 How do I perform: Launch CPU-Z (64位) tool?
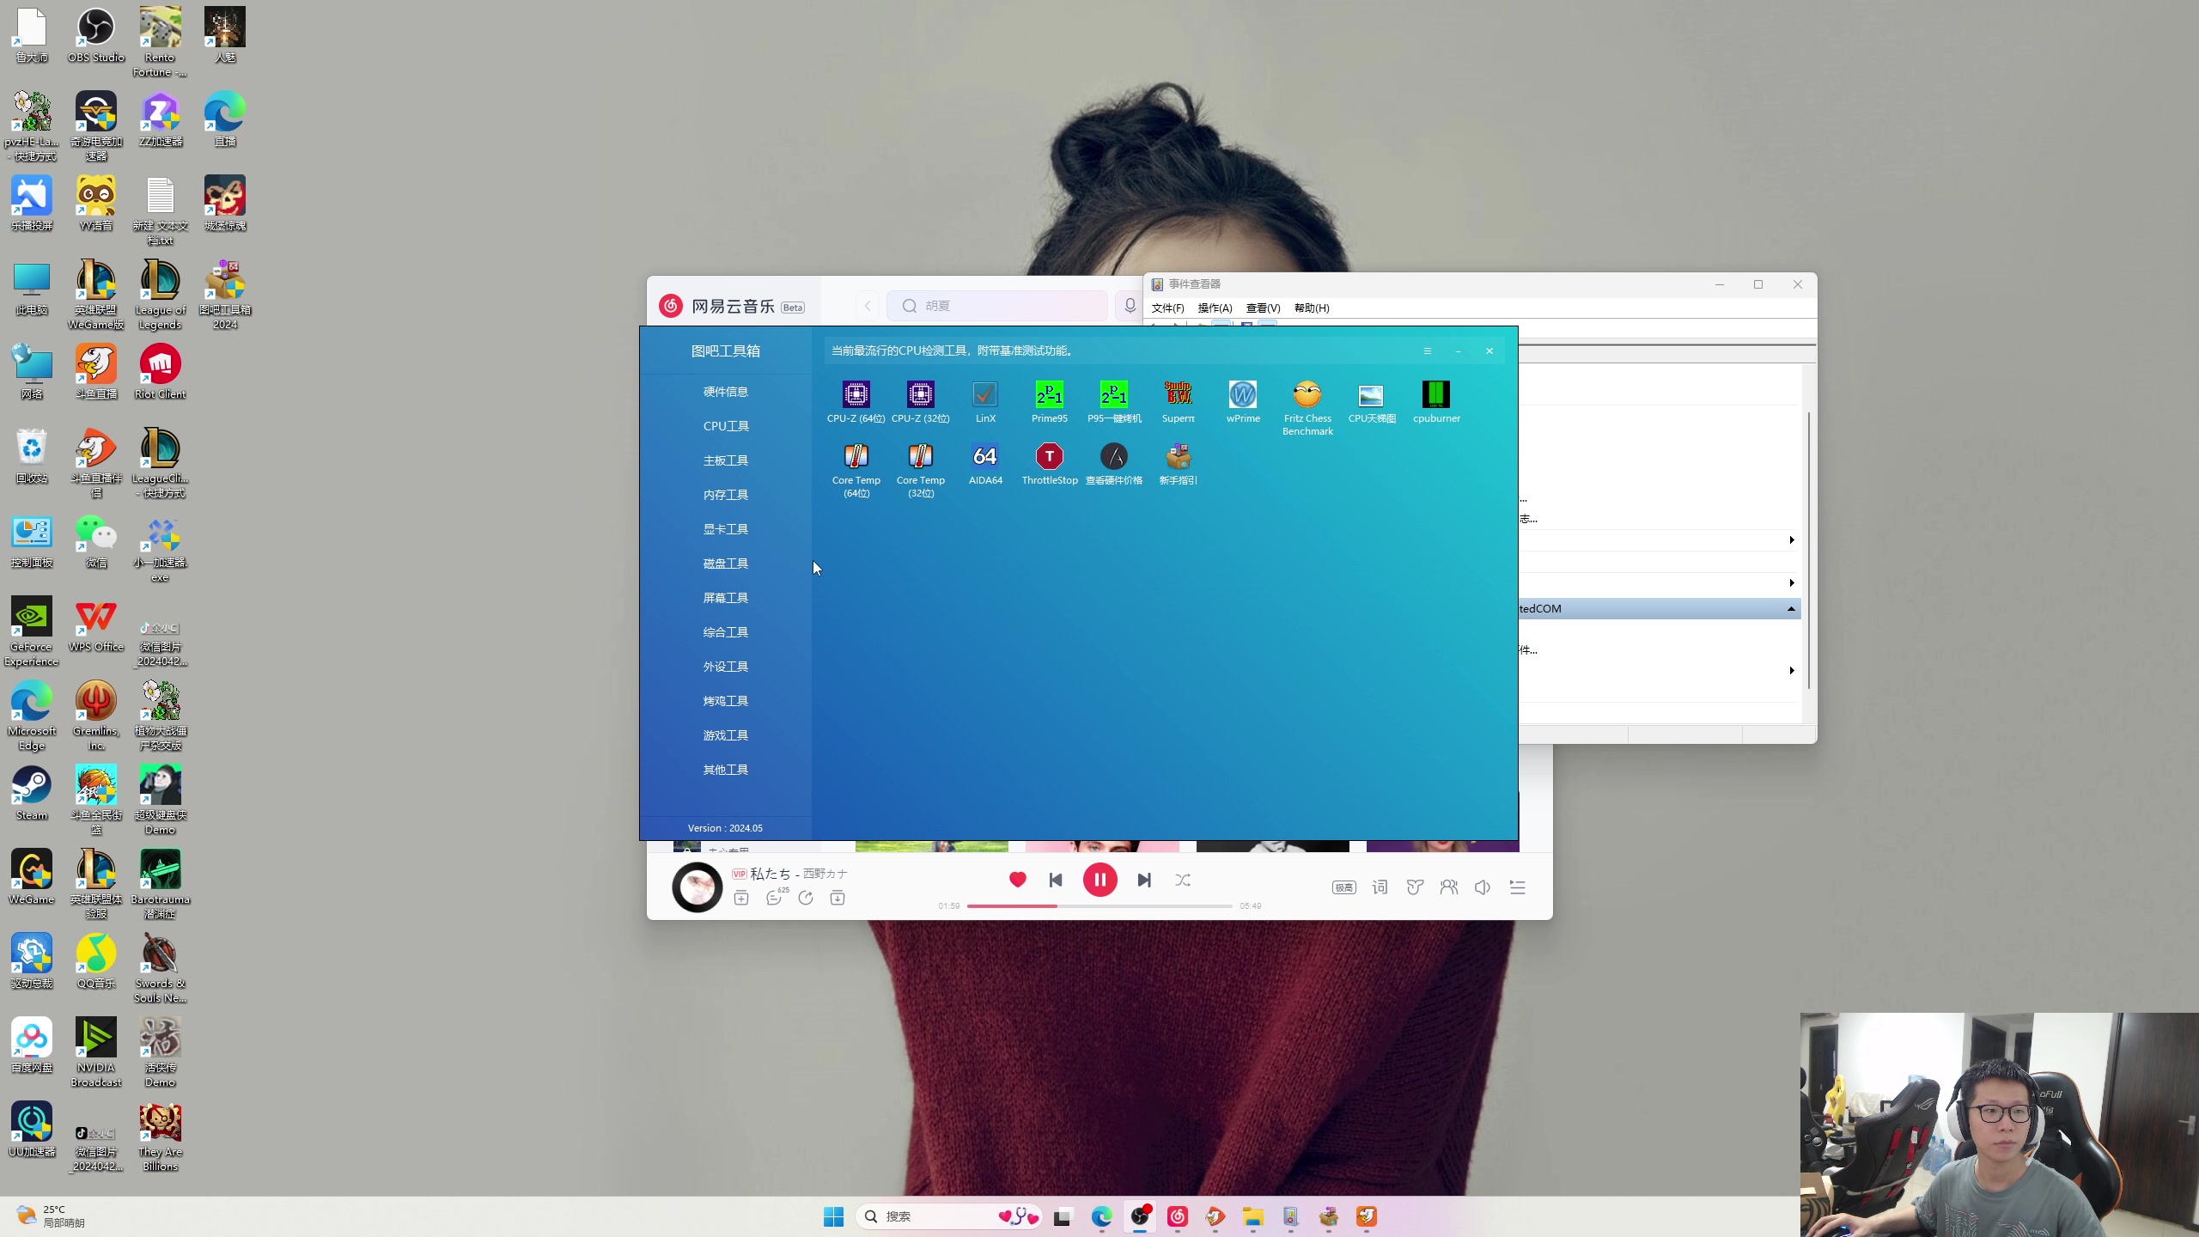click(x=856, y=396)
